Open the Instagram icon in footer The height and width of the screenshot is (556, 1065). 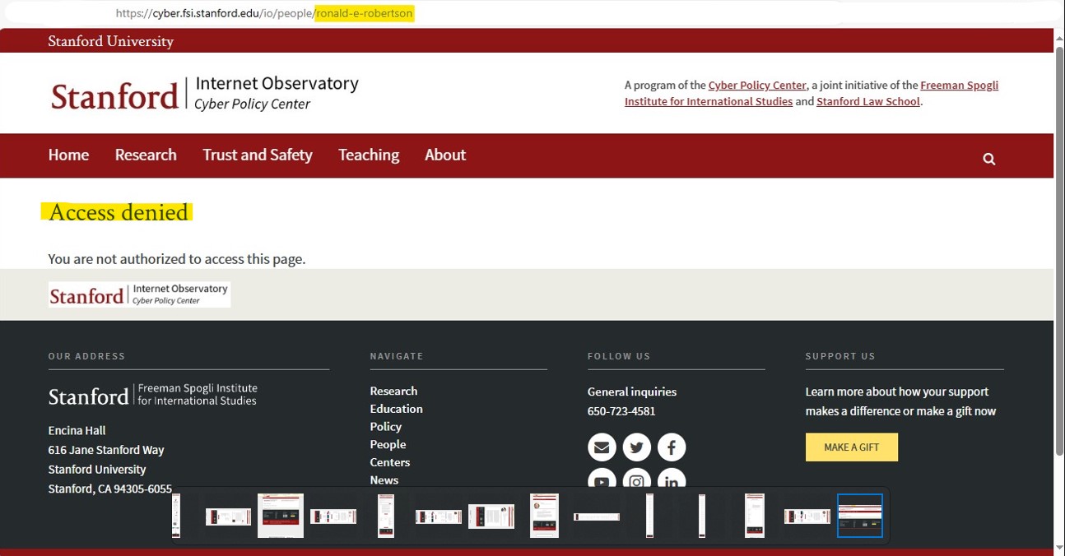636,480
